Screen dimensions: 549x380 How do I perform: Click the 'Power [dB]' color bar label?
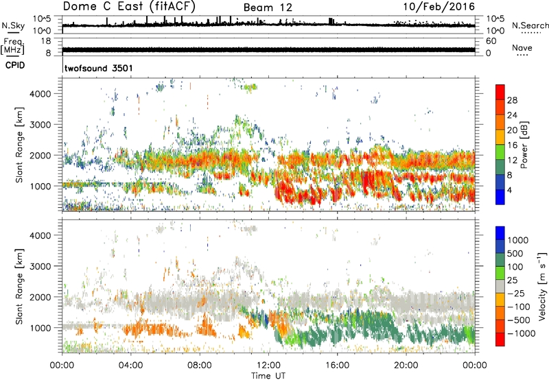pos(524,145)
